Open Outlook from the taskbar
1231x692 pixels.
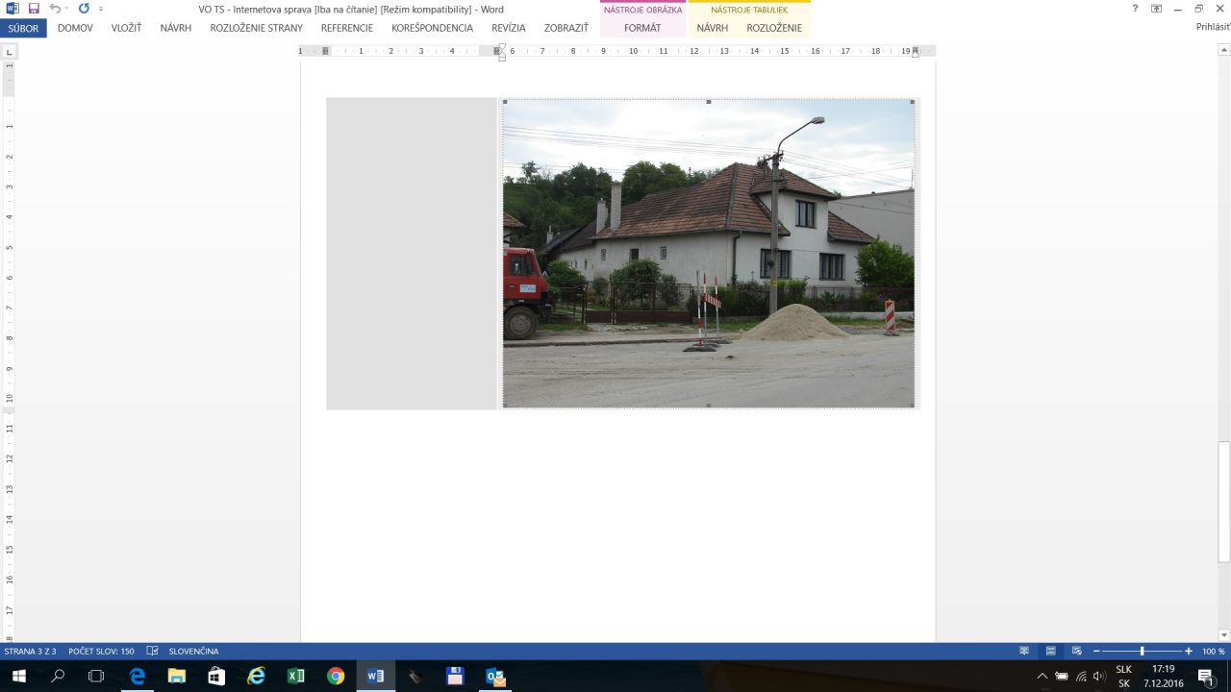pos(495,677)
